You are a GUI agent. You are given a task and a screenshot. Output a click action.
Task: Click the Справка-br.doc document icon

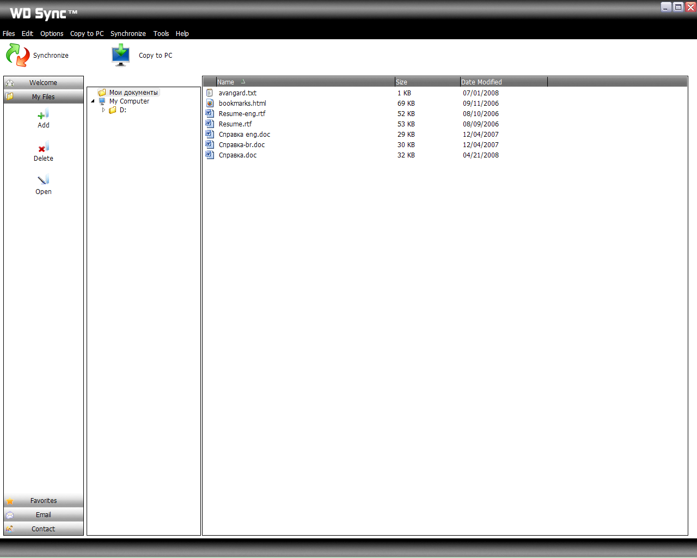point(210,144)
